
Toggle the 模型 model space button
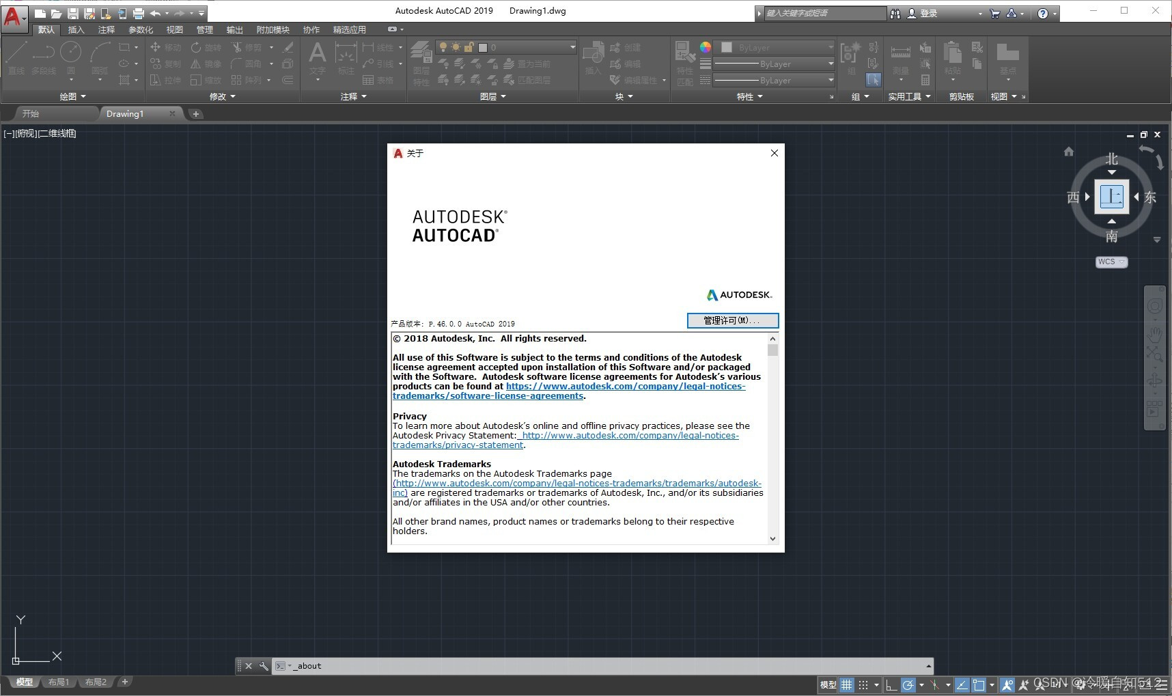tap(828, 684)
